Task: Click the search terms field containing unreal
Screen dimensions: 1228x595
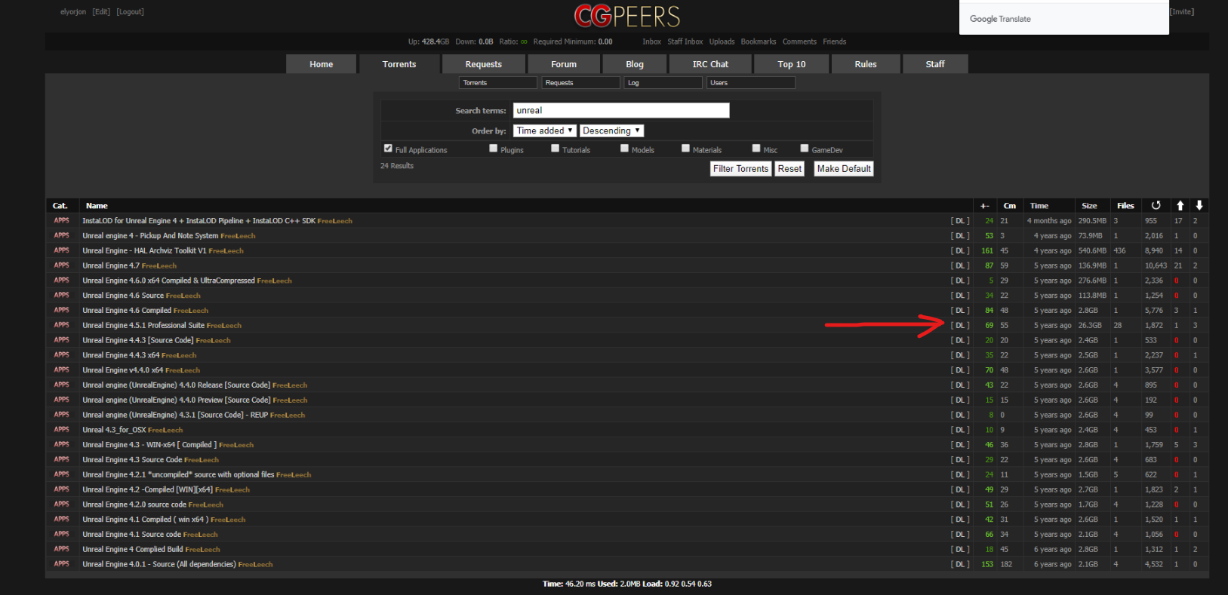Action: 621,110
